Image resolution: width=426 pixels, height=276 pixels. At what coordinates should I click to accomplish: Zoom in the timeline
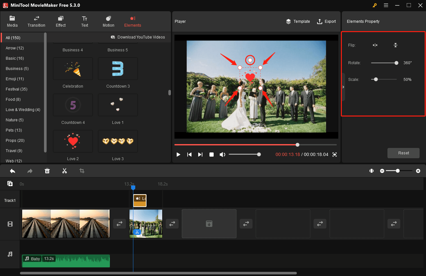(x=418, y=171)
